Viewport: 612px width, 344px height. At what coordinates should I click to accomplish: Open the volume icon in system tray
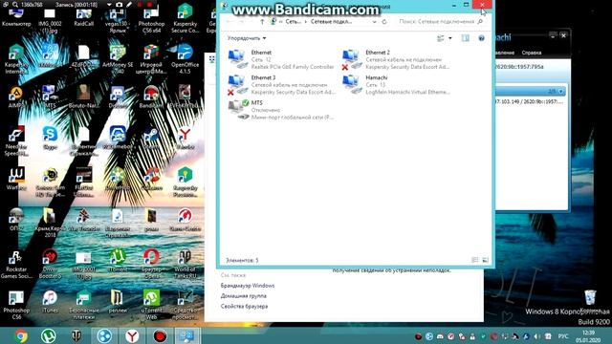click(536, 336)
